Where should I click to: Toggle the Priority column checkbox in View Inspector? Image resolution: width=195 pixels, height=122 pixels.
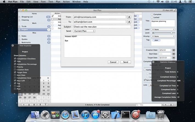[x=15, y=67]
